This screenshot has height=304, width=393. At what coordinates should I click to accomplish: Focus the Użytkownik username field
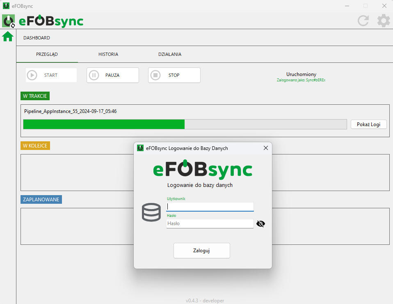(x=210, y=207)
